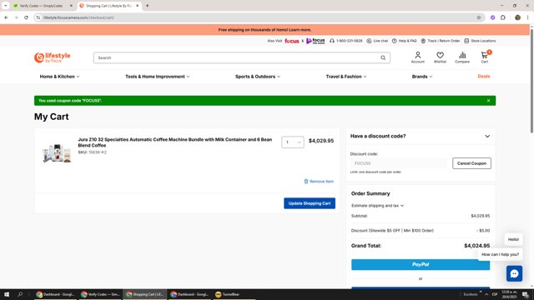Click the discount code input field
The image size is (534, 300).
[399, 163]
